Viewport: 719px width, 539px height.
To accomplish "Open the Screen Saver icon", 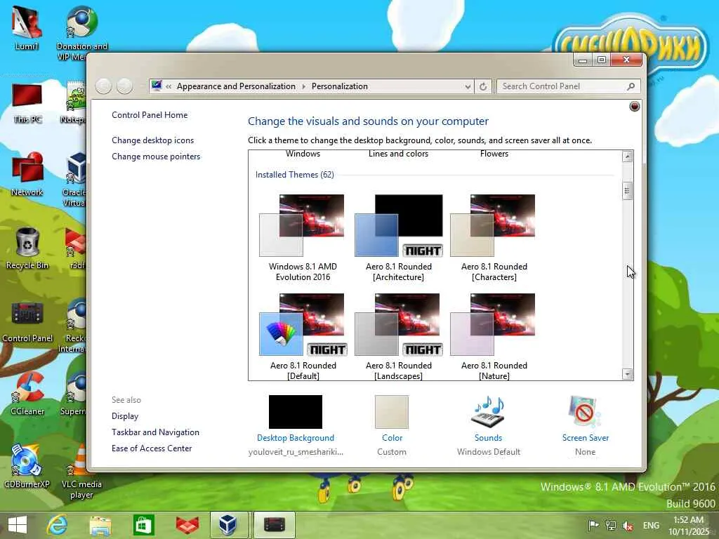I will tap(585, 411).
